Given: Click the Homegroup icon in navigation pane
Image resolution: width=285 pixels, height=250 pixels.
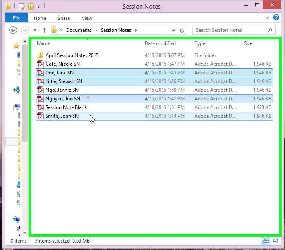Looking at the screenshot, I should 17,90.
